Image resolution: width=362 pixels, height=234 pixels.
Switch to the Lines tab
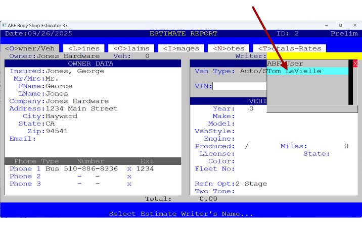(83, 48)
